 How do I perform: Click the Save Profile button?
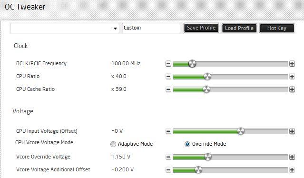(201, 28)
